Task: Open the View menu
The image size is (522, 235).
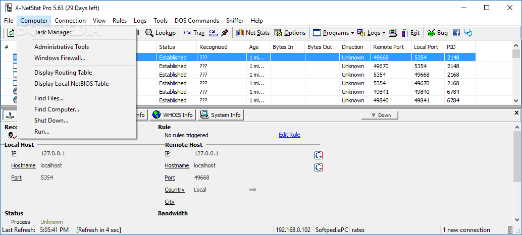Action: pyautogui.click(x=99, y=21)
